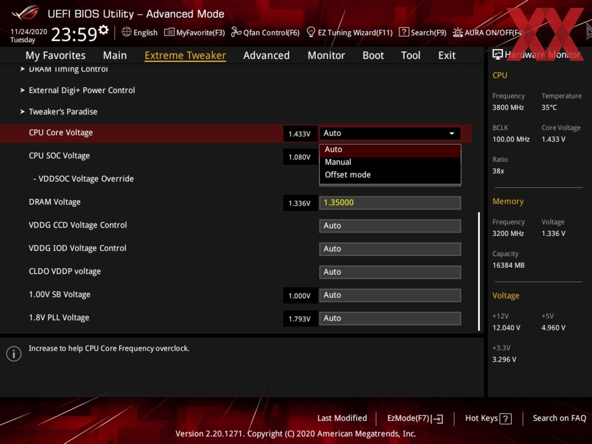Switch to the Tool tab
Viewport: 592px width, 444px height.
(x=410, y=55)
